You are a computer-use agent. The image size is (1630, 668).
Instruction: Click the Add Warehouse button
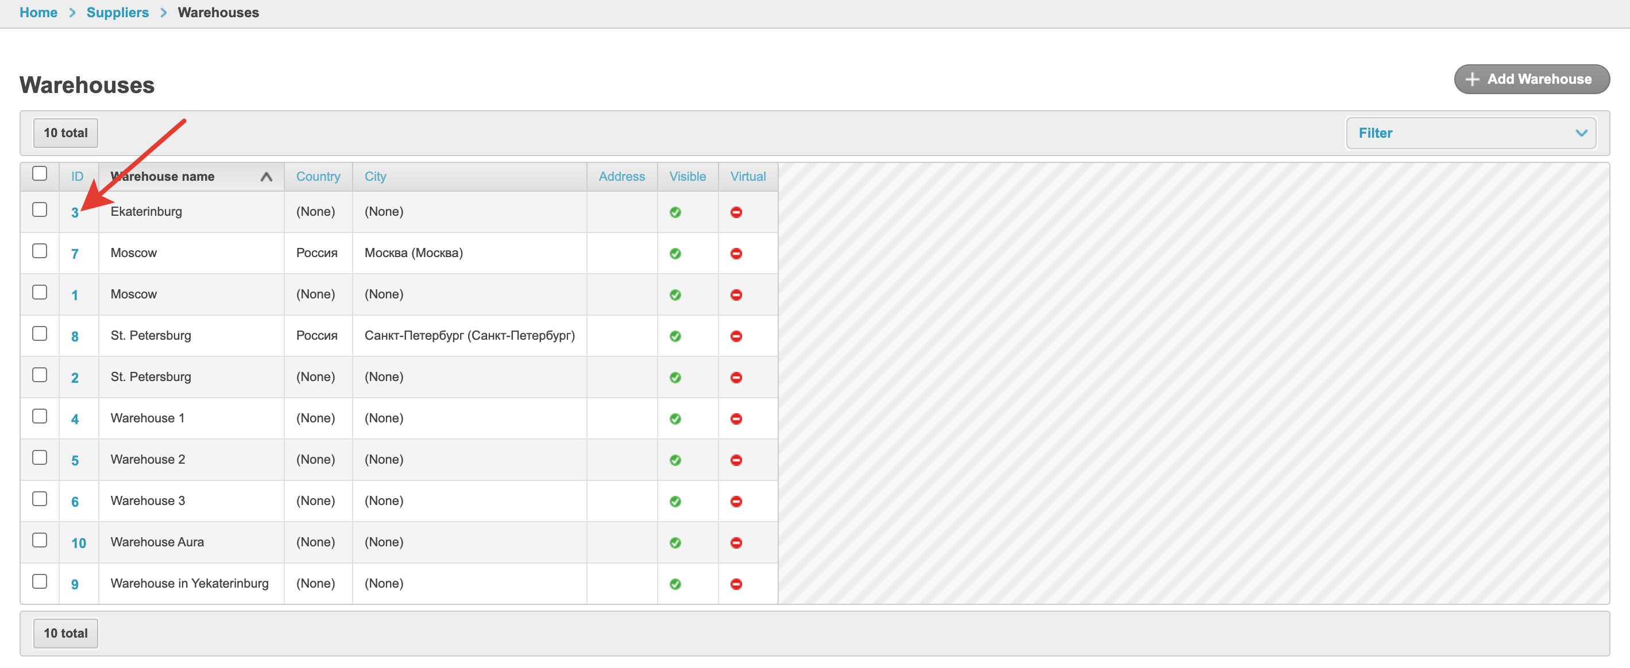coord(1531,79)
